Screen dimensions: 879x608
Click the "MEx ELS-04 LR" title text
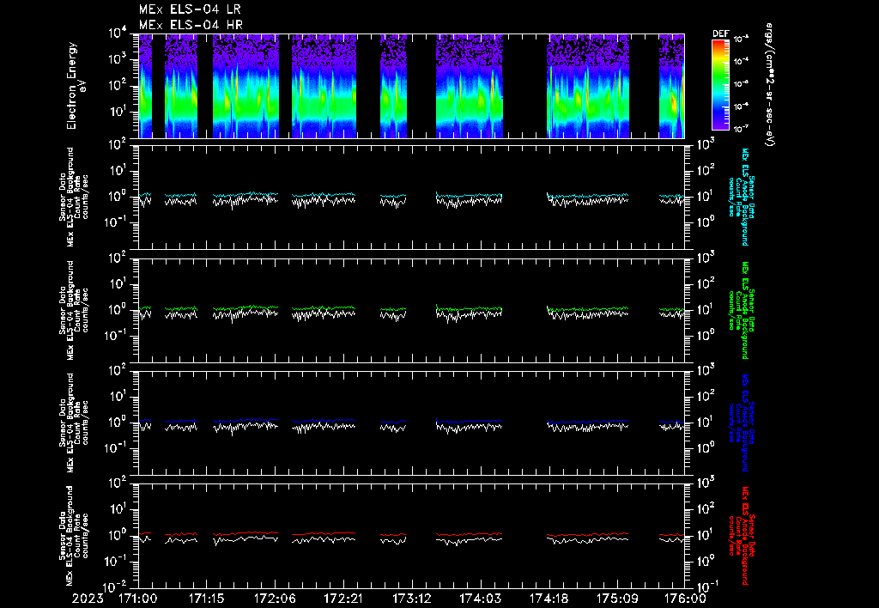coord(190,9)
